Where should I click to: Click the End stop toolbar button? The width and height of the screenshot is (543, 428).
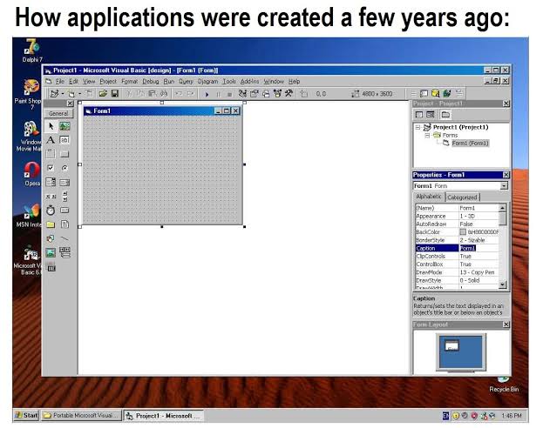pos(229,94)
